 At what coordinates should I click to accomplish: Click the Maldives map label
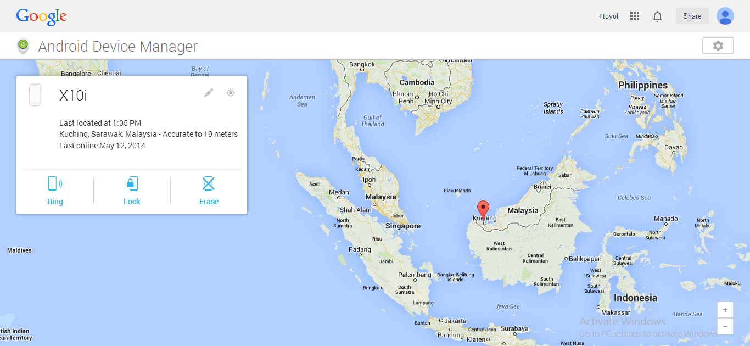(19, 250)
